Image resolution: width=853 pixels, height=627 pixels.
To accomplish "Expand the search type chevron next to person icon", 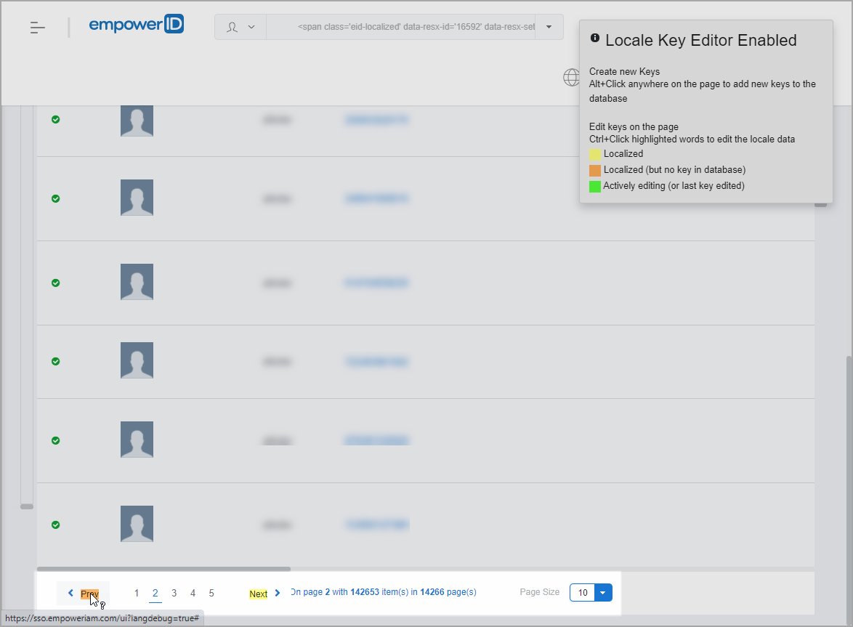I will (x=251, y=28).
